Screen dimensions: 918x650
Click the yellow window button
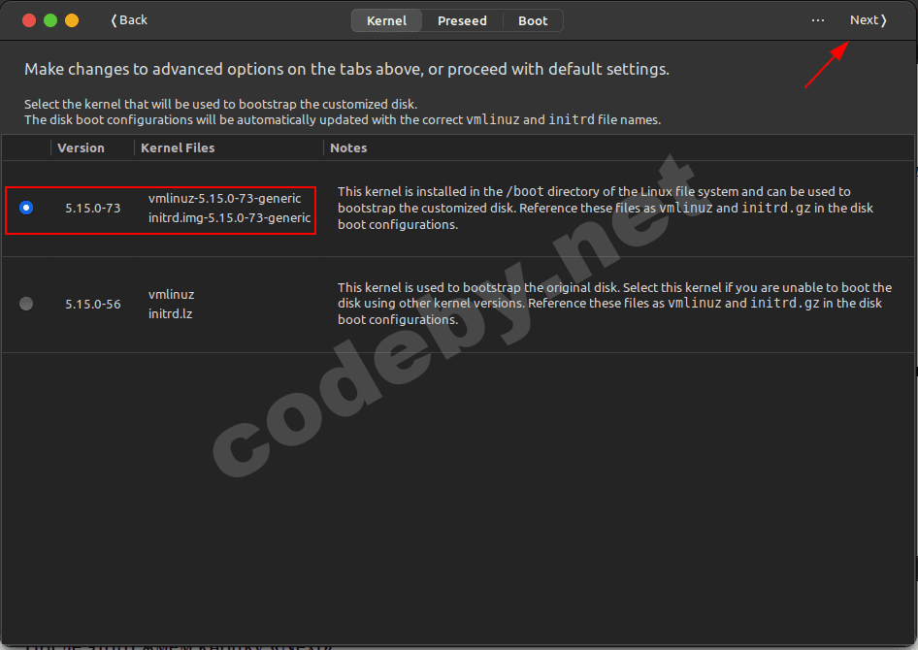tap(72, 20)
